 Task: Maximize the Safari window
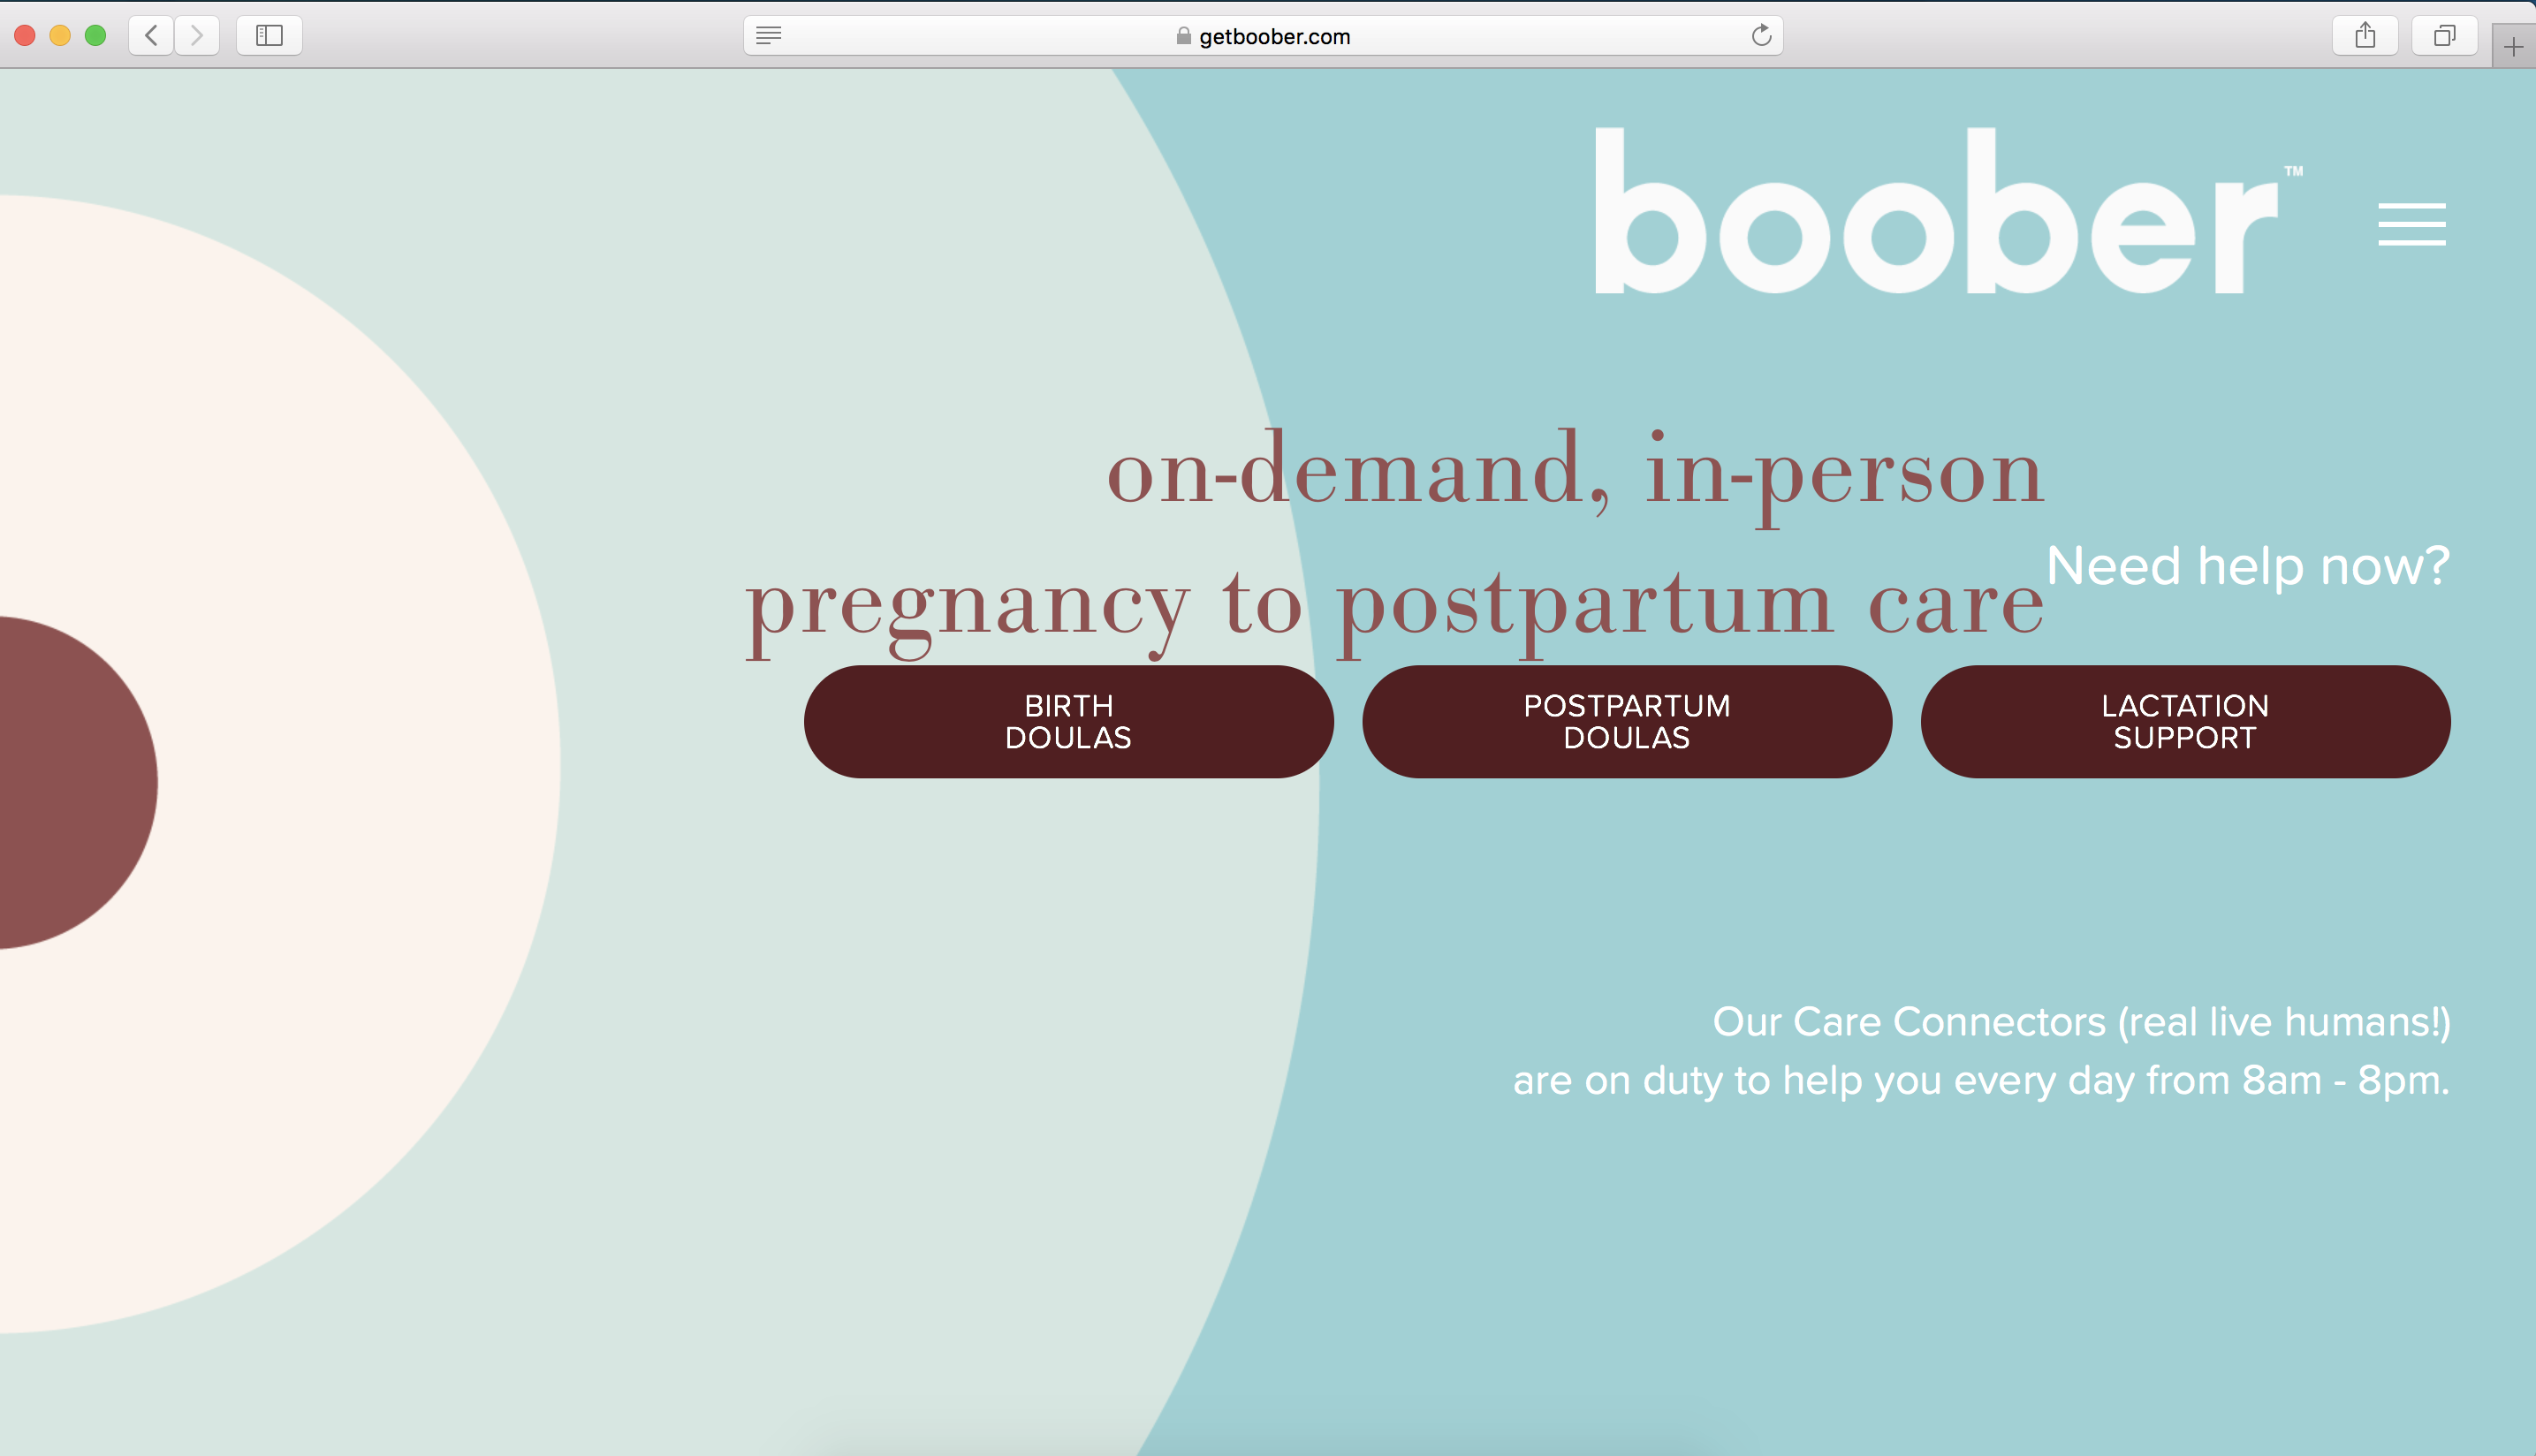pyautogui.click(x=95, y=36)
